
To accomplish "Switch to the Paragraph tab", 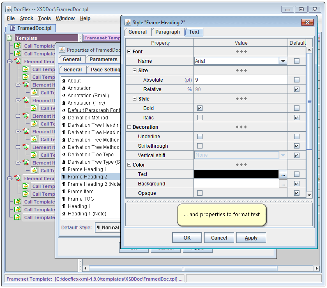I will [x=167, y=32].
